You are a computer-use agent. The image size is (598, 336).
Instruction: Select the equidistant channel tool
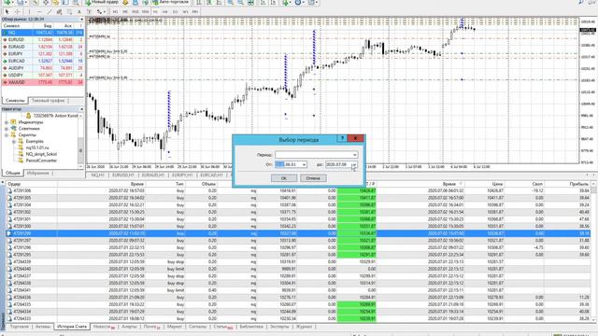coord(59,12)
